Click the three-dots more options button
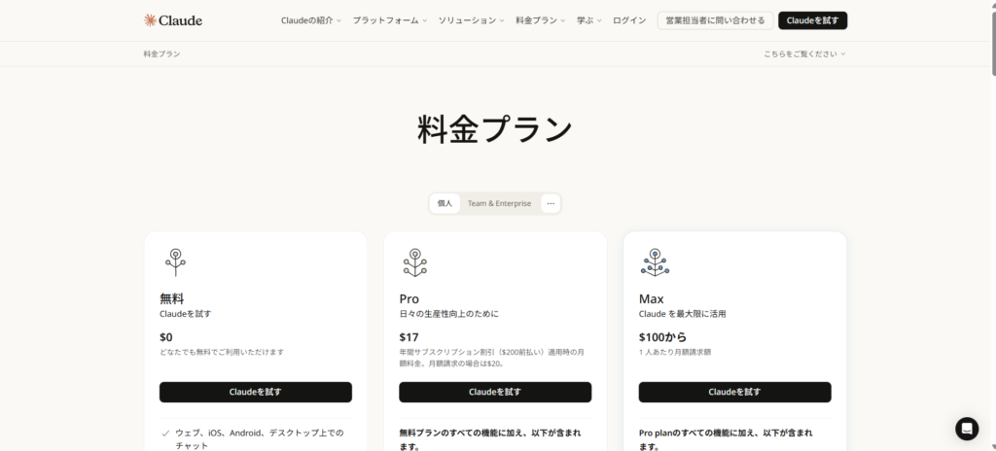This screenshot has width=996, height=451. [x=551, y=203]
